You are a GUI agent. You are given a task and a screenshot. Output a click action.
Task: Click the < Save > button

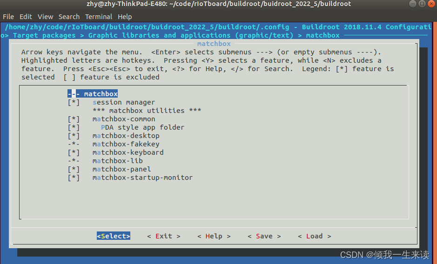point(264,236)
